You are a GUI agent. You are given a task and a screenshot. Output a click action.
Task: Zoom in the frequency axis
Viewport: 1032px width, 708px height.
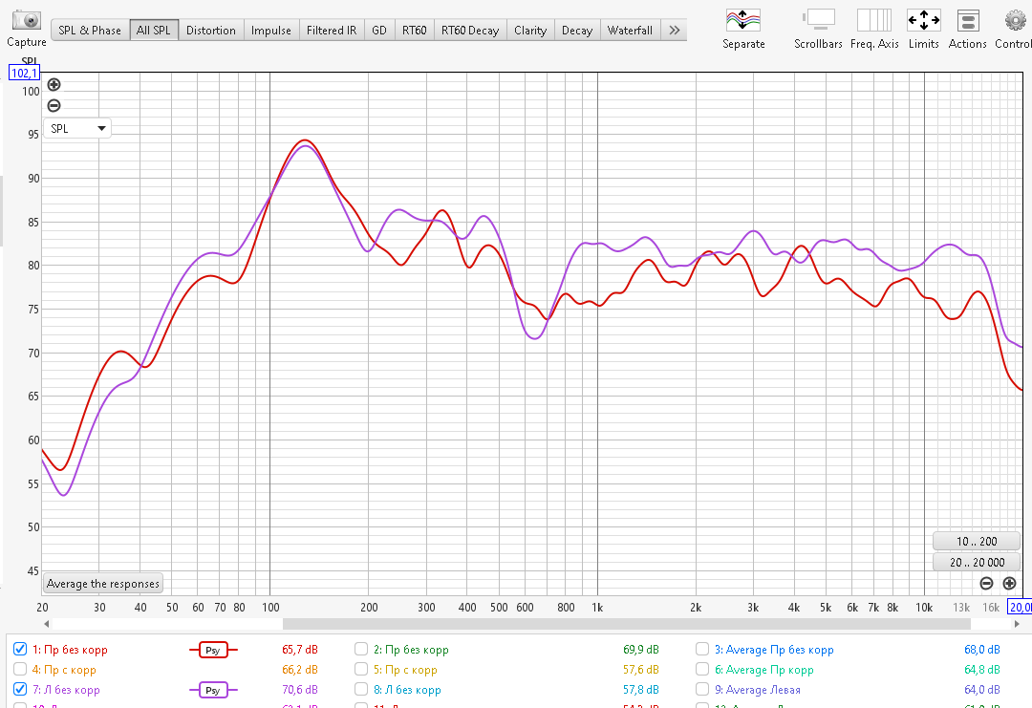(1009, 583)
